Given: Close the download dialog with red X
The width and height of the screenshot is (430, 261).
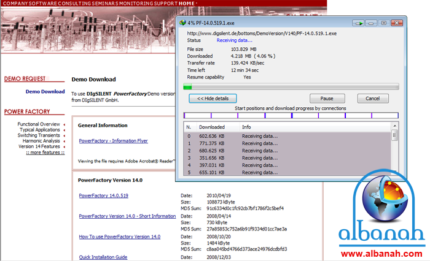Looking at the screenshot, I should 396,23.
